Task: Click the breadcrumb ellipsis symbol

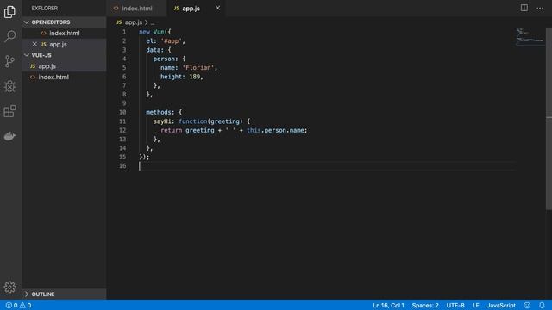Action: pos(153,22)
